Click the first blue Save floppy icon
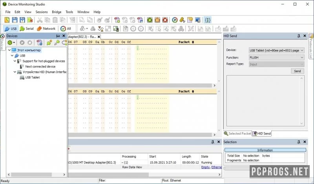This screenshot has height=184, width=314. pos(15,20)
